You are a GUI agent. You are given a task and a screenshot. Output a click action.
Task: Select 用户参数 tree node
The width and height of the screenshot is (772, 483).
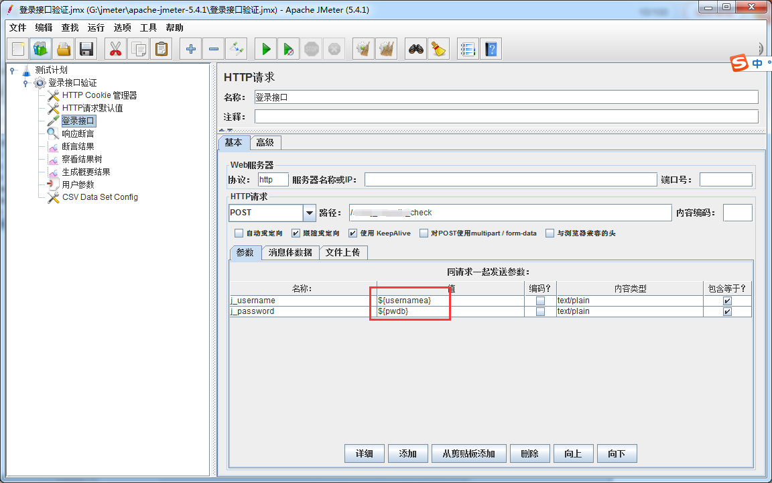(x=78, y=184)
